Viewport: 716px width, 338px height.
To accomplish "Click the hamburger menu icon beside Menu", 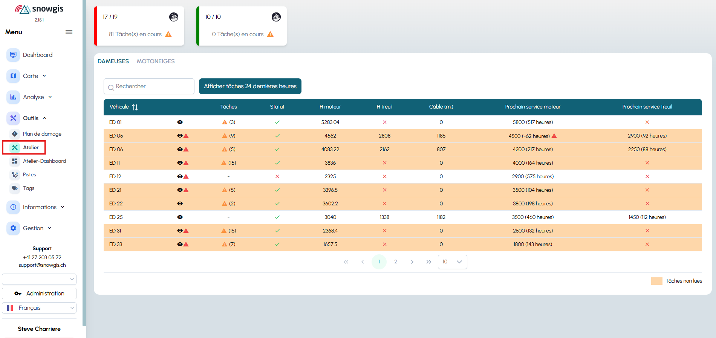I will (x=69, y=32).
